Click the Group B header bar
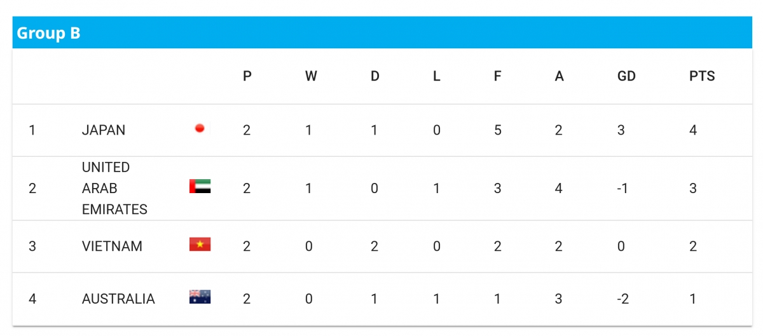 click(x=382, y=32)
